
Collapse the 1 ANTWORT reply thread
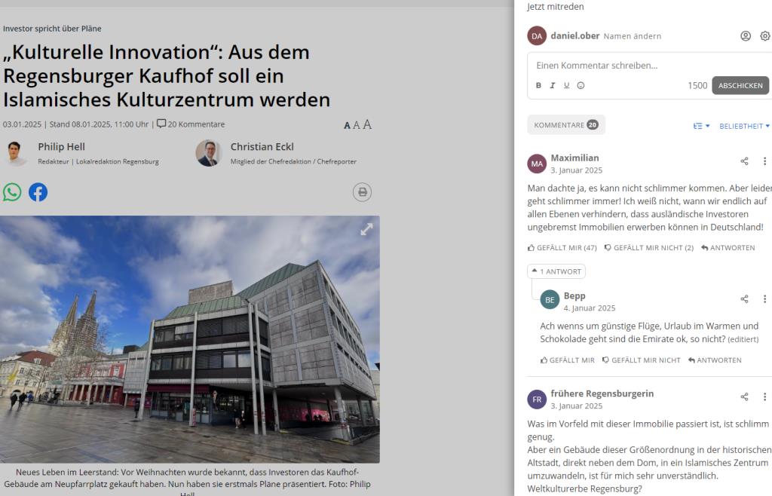coord(556,271)
